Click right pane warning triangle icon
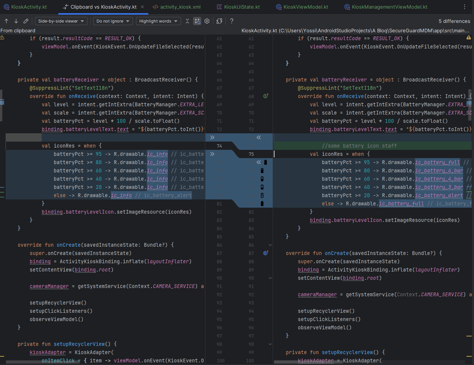474x365 pixels. point(469,38)
